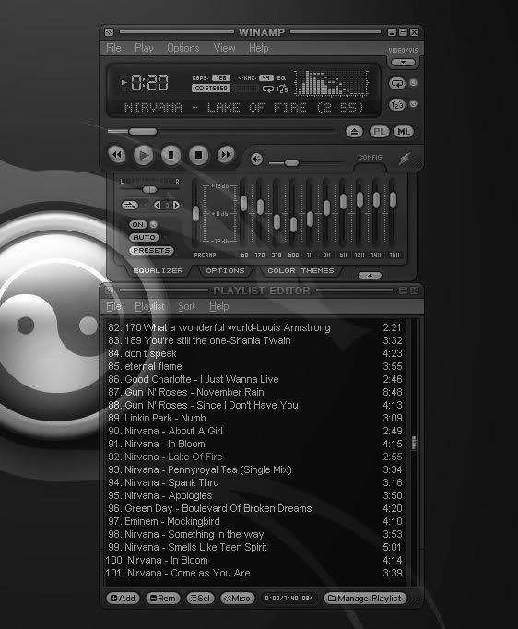Image resolution: width=518 pixels, height=629 pixels.
Task: Select track 97 Eminem - Mockingbird
Action: pos(254,521)
